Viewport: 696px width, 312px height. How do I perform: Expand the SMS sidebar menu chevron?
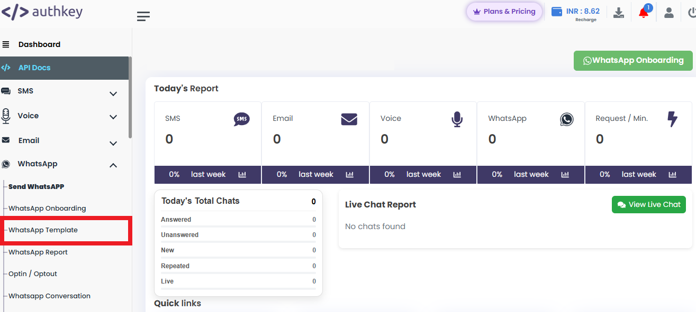(x=113, y=93)
